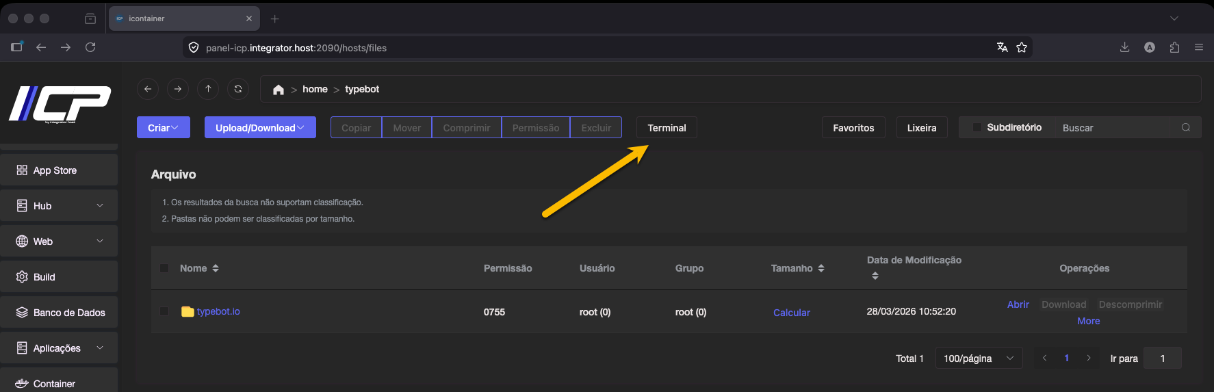1214x392 pixels.
Task: Refresh the file list
Action: [238, 89]
